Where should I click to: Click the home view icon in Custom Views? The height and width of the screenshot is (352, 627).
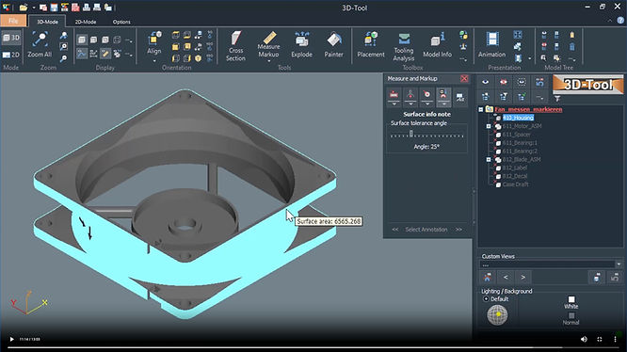(488, 277)
